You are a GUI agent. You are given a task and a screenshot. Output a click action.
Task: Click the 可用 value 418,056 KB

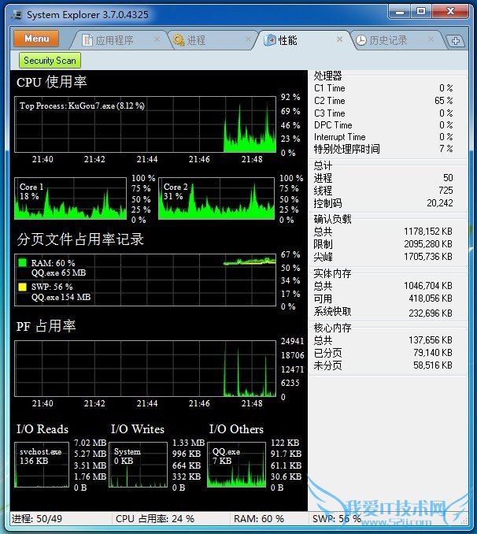click(431, 299)
